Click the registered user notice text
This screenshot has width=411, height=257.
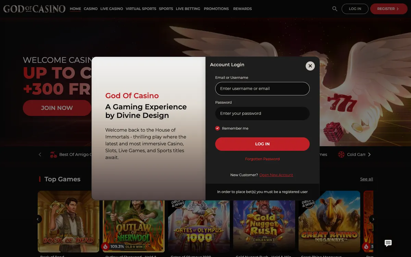262,192
